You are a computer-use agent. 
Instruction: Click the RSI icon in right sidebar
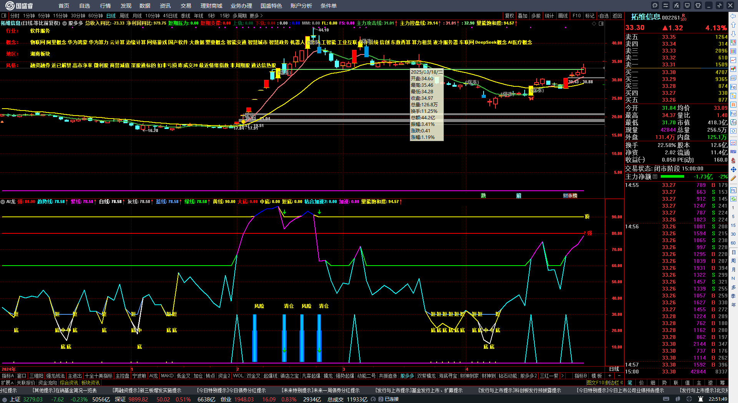[x=733, y=152]
